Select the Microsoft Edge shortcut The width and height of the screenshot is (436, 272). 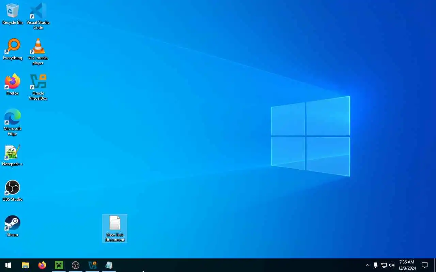click(x=13, y=122)
